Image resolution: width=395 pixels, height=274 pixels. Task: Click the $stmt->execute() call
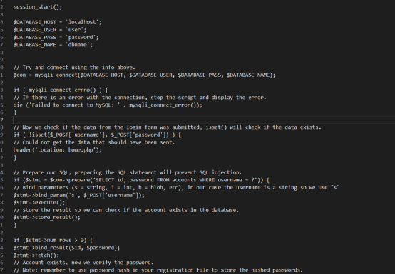39,202
